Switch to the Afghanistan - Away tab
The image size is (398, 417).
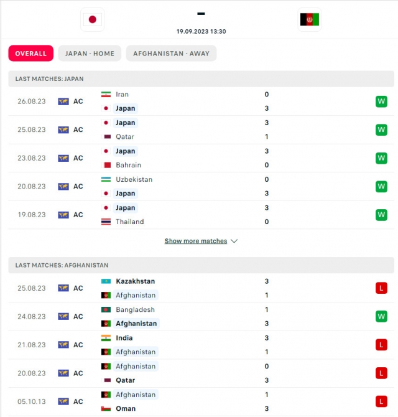[x=172, y=54]
